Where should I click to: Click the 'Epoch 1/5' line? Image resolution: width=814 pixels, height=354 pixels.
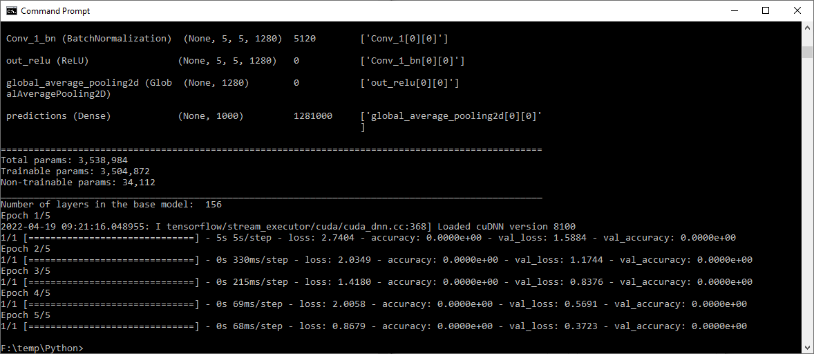(26, 216)
